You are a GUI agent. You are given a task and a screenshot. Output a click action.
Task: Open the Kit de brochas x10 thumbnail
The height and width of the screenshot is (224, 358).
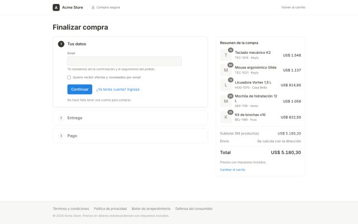coord(226,117)
